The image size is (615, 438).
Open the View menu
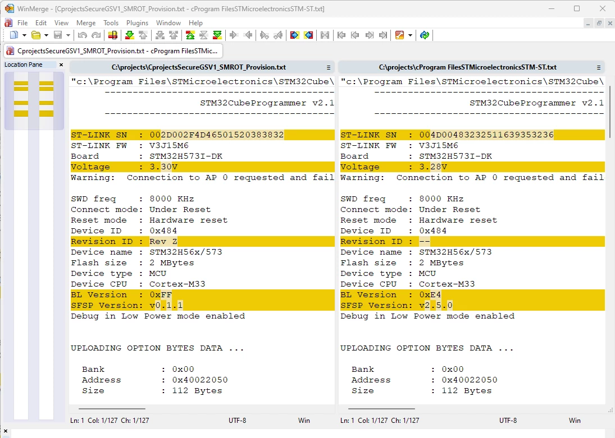(61, 23)
